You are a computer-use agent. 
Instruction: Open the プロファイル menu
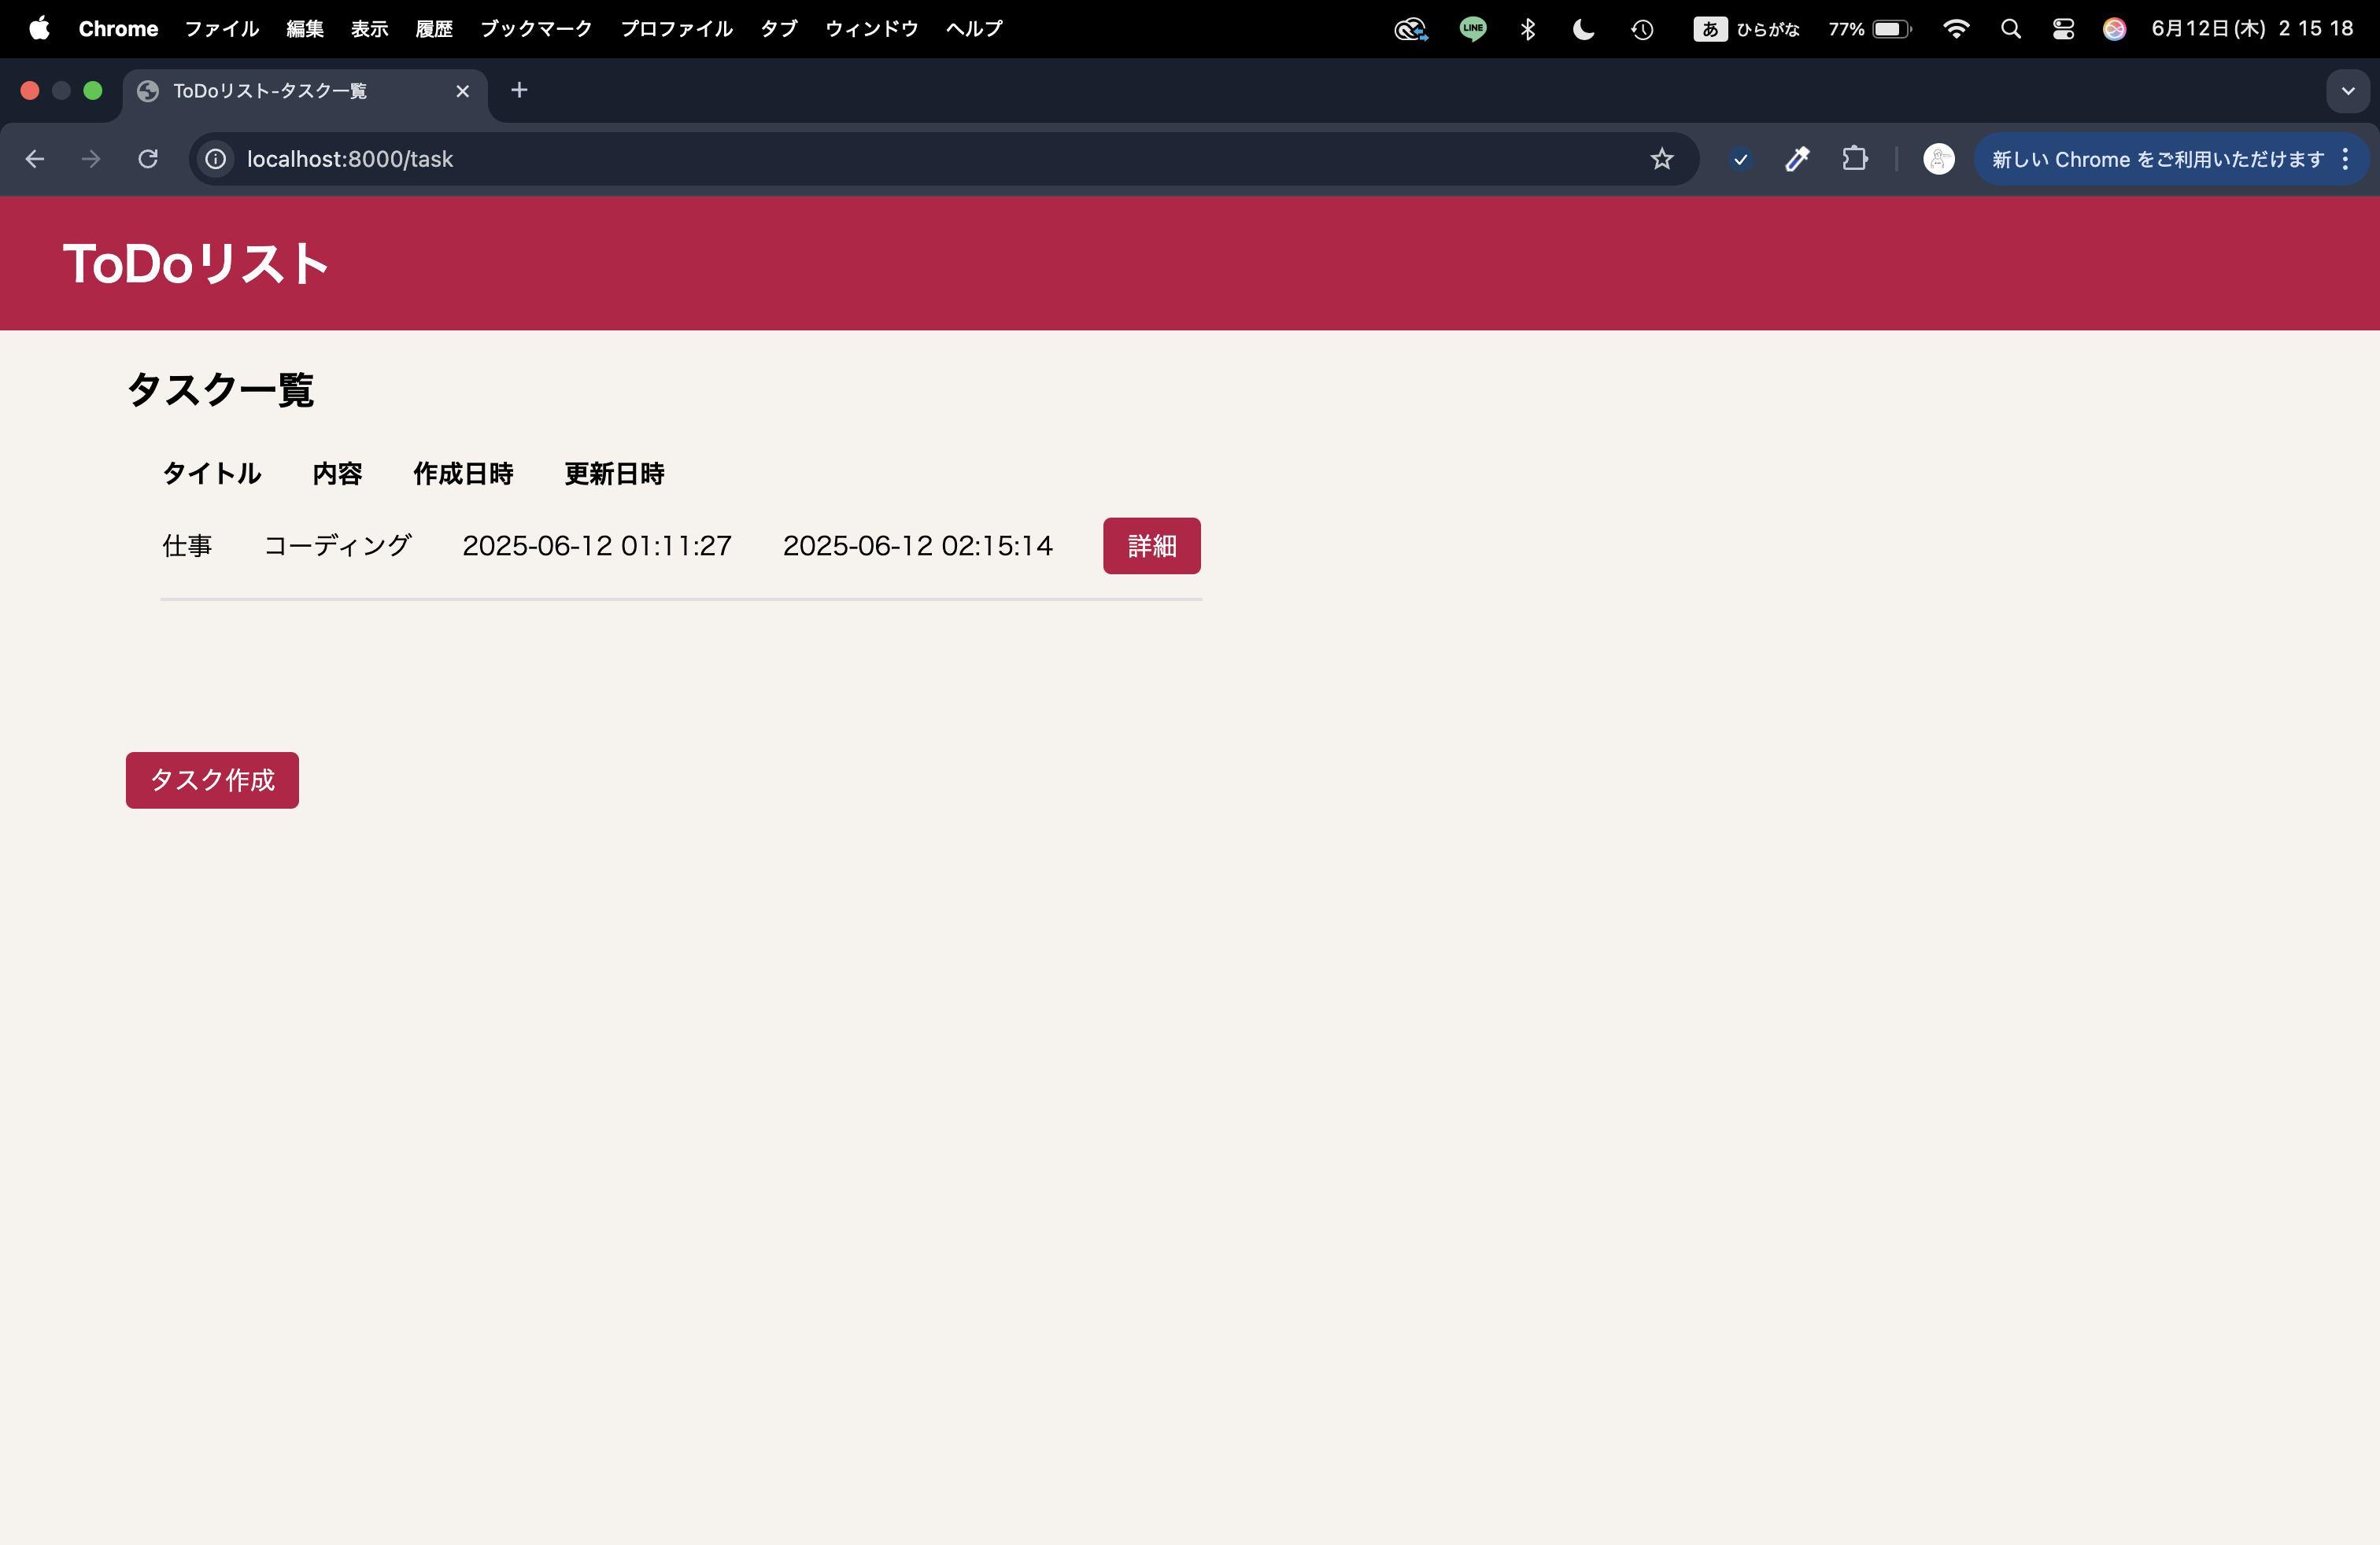point(676,29)
